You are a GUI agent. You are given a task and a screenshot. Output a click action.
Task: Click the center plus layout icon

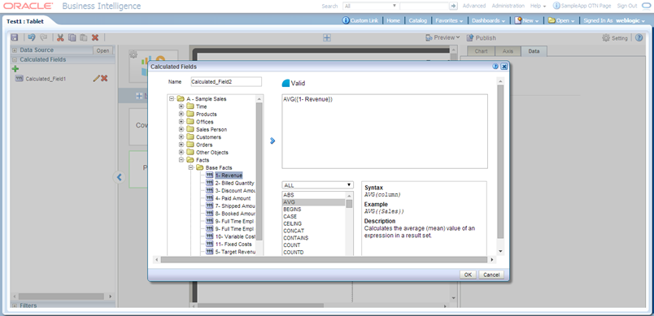(x=327, y=38)
